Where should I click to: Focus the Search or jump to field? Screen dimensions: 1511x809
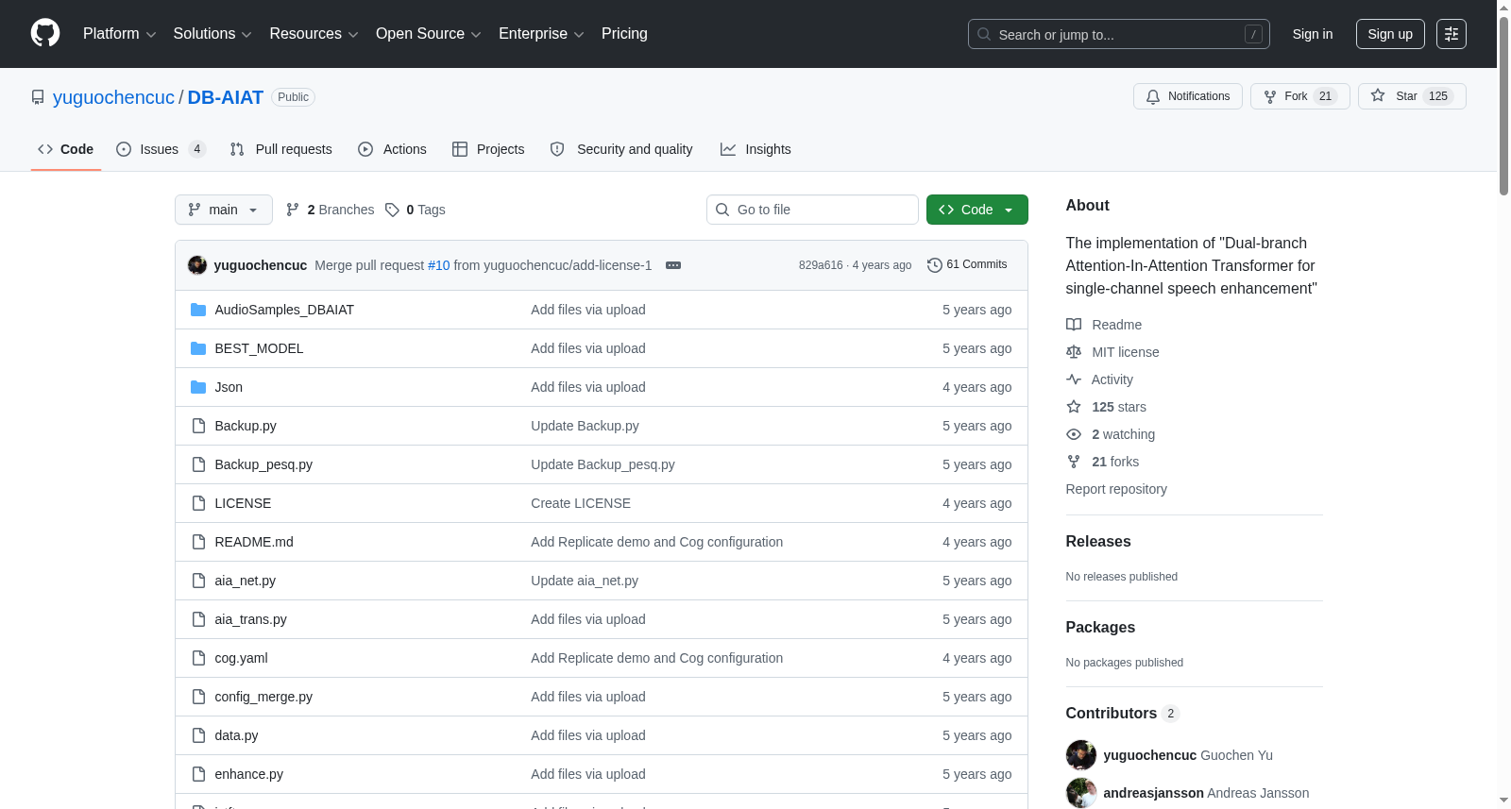click(x=1119, y=34)
